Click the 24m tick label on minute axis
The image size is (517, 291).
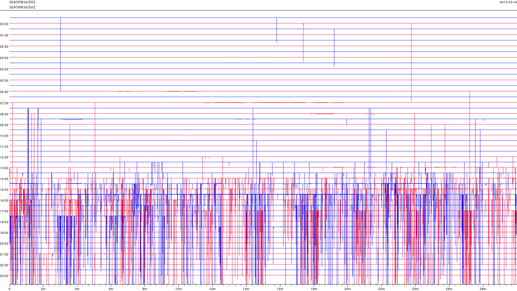(x=415, y=289)
